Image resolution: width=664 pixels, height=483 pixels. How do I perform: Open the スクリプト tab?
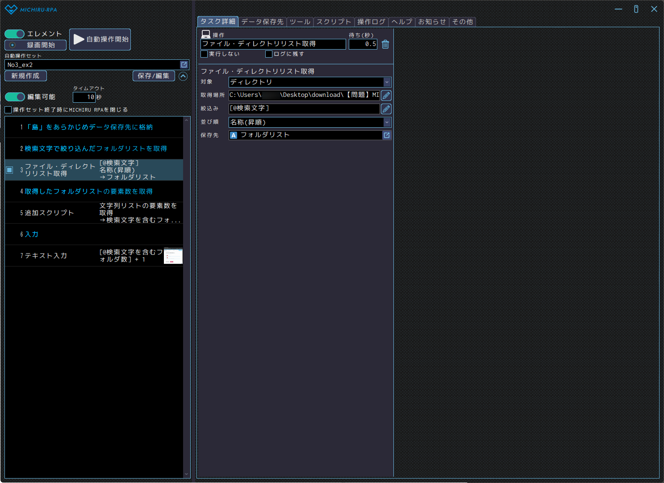point(334,22)
